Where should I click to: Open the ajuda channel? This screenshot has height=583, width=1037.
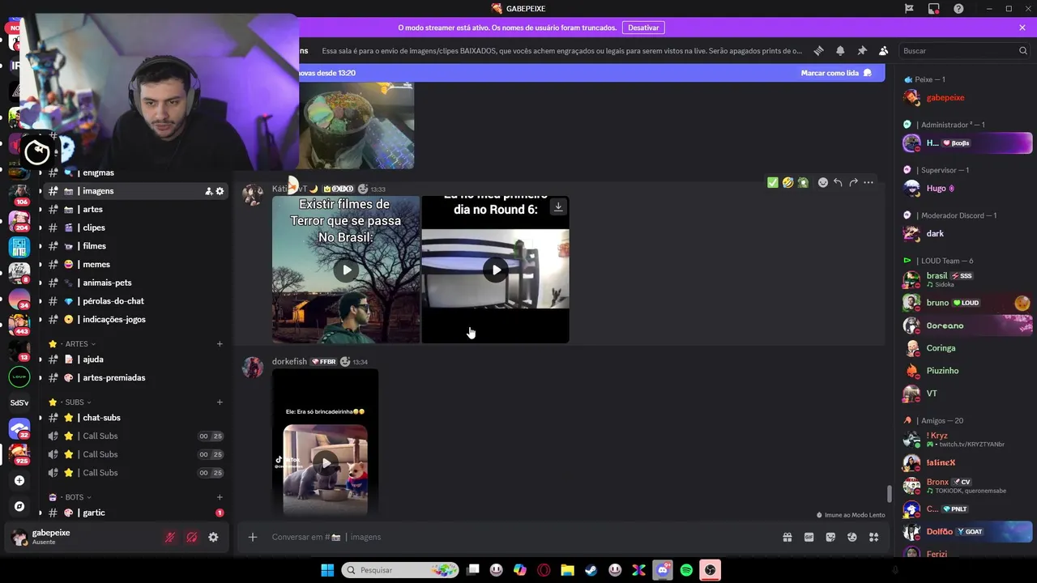pos(135,360)
